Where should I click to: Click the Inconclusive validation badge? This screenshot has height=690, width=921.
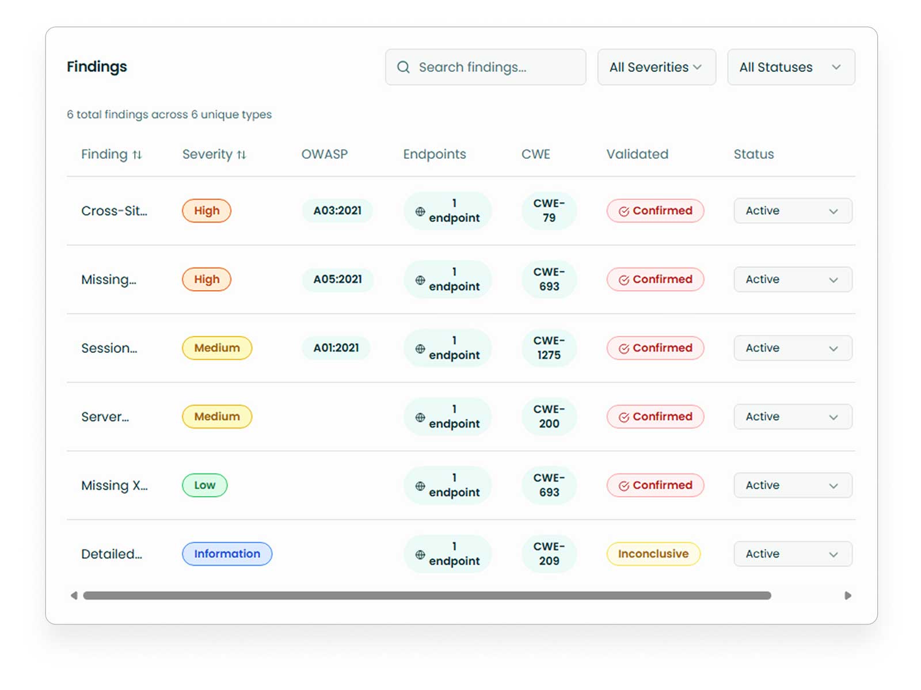coord(653,554)
